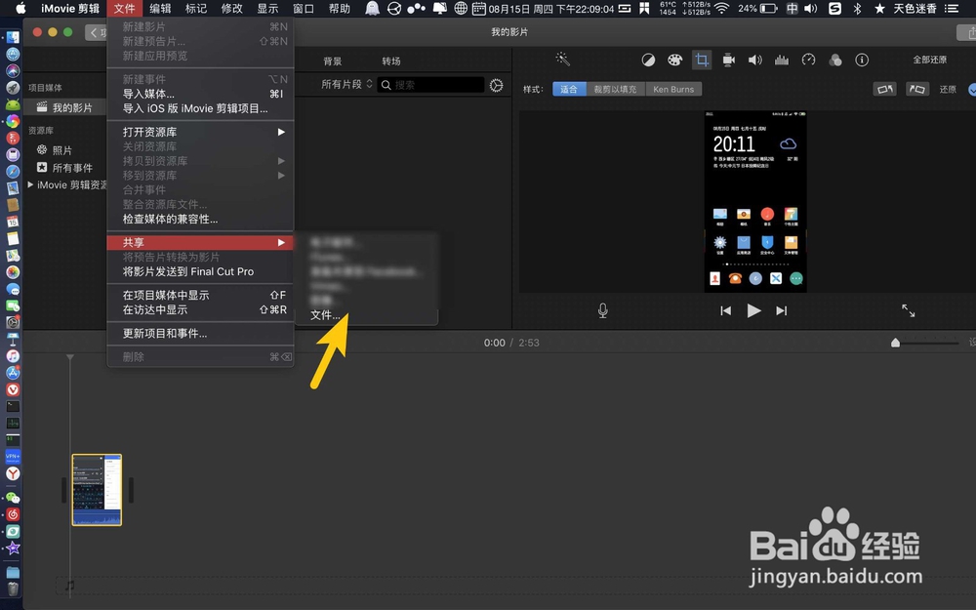The width and height of the screenshot is (976, 610).
Task: Choose 检查媒体的兼容性… menu item
Action: point(200,219)
